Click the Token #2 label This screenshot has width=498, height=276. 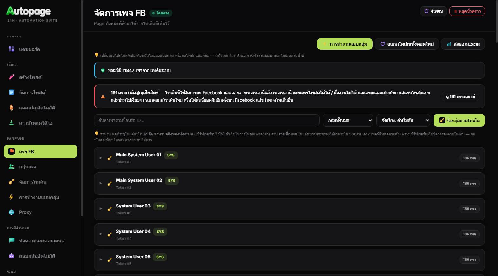124,187
